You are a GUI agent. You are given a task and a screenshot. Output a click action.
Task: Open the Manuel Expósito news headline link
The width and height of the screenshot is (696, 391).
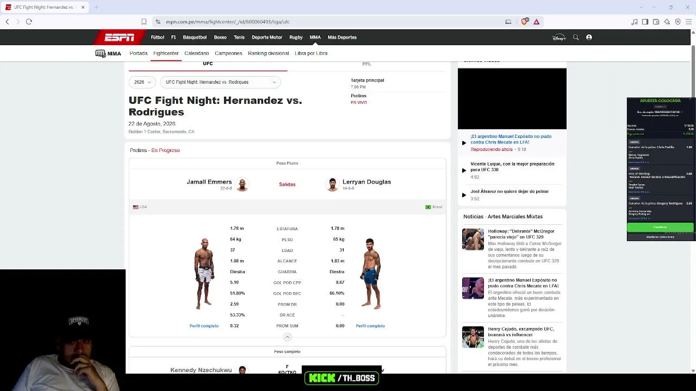tap(523, 283)
